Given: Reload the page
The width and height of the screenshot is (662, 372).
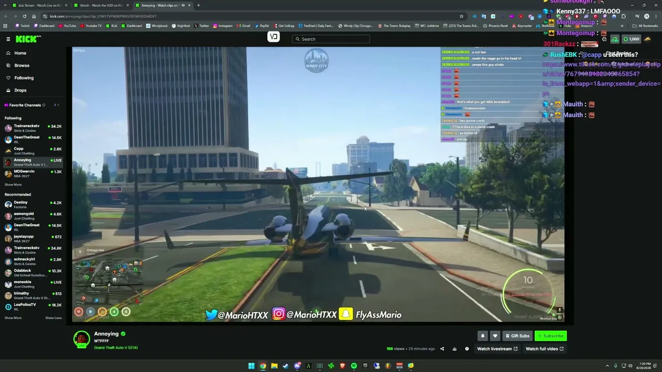Looking at the screenshot, I should [x=24, y=16].
